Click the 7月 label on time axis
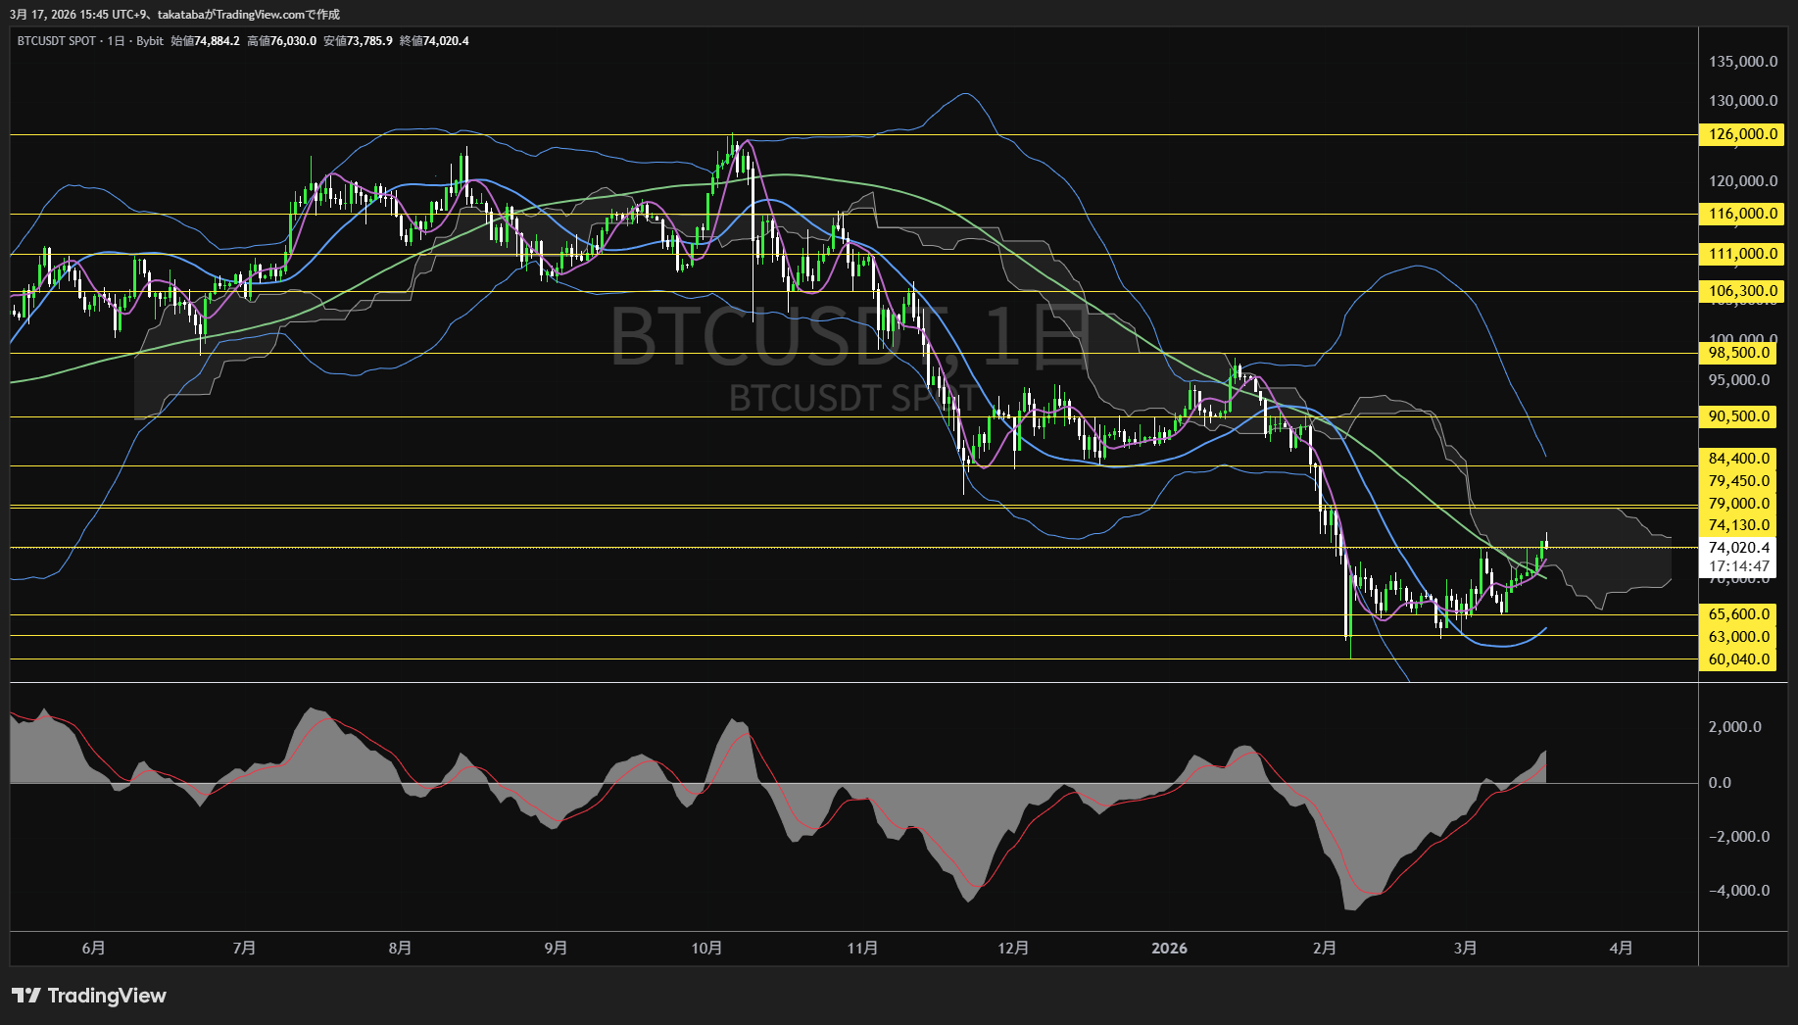 click(245, 948)
